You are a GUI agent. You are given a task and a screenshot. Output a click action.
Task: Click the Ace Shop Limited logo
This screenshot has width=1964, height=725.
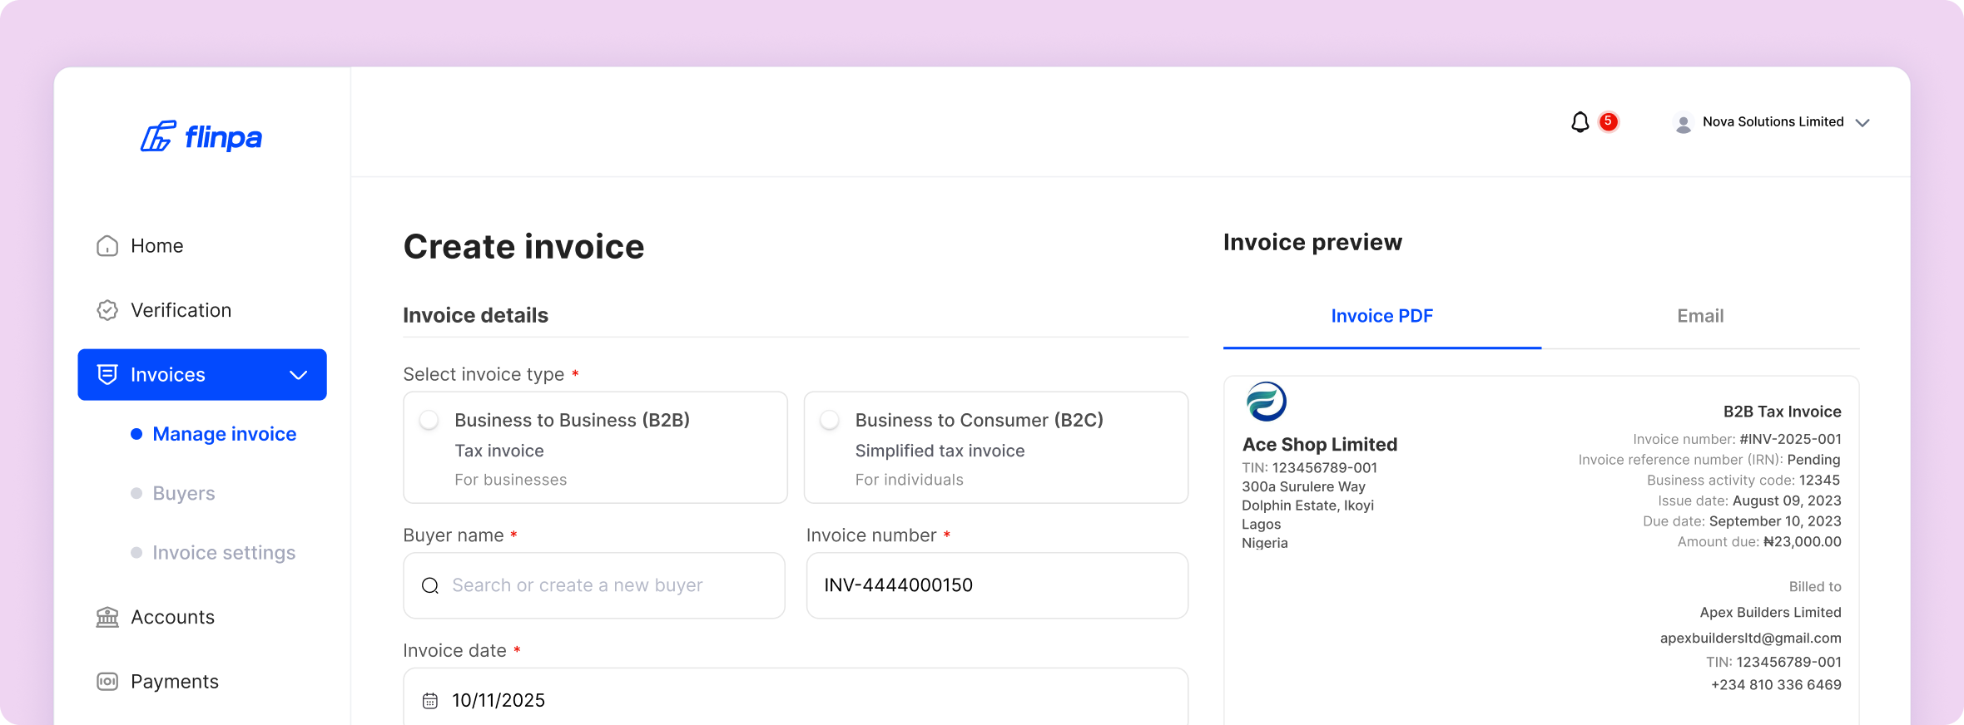coord(1266,402)
